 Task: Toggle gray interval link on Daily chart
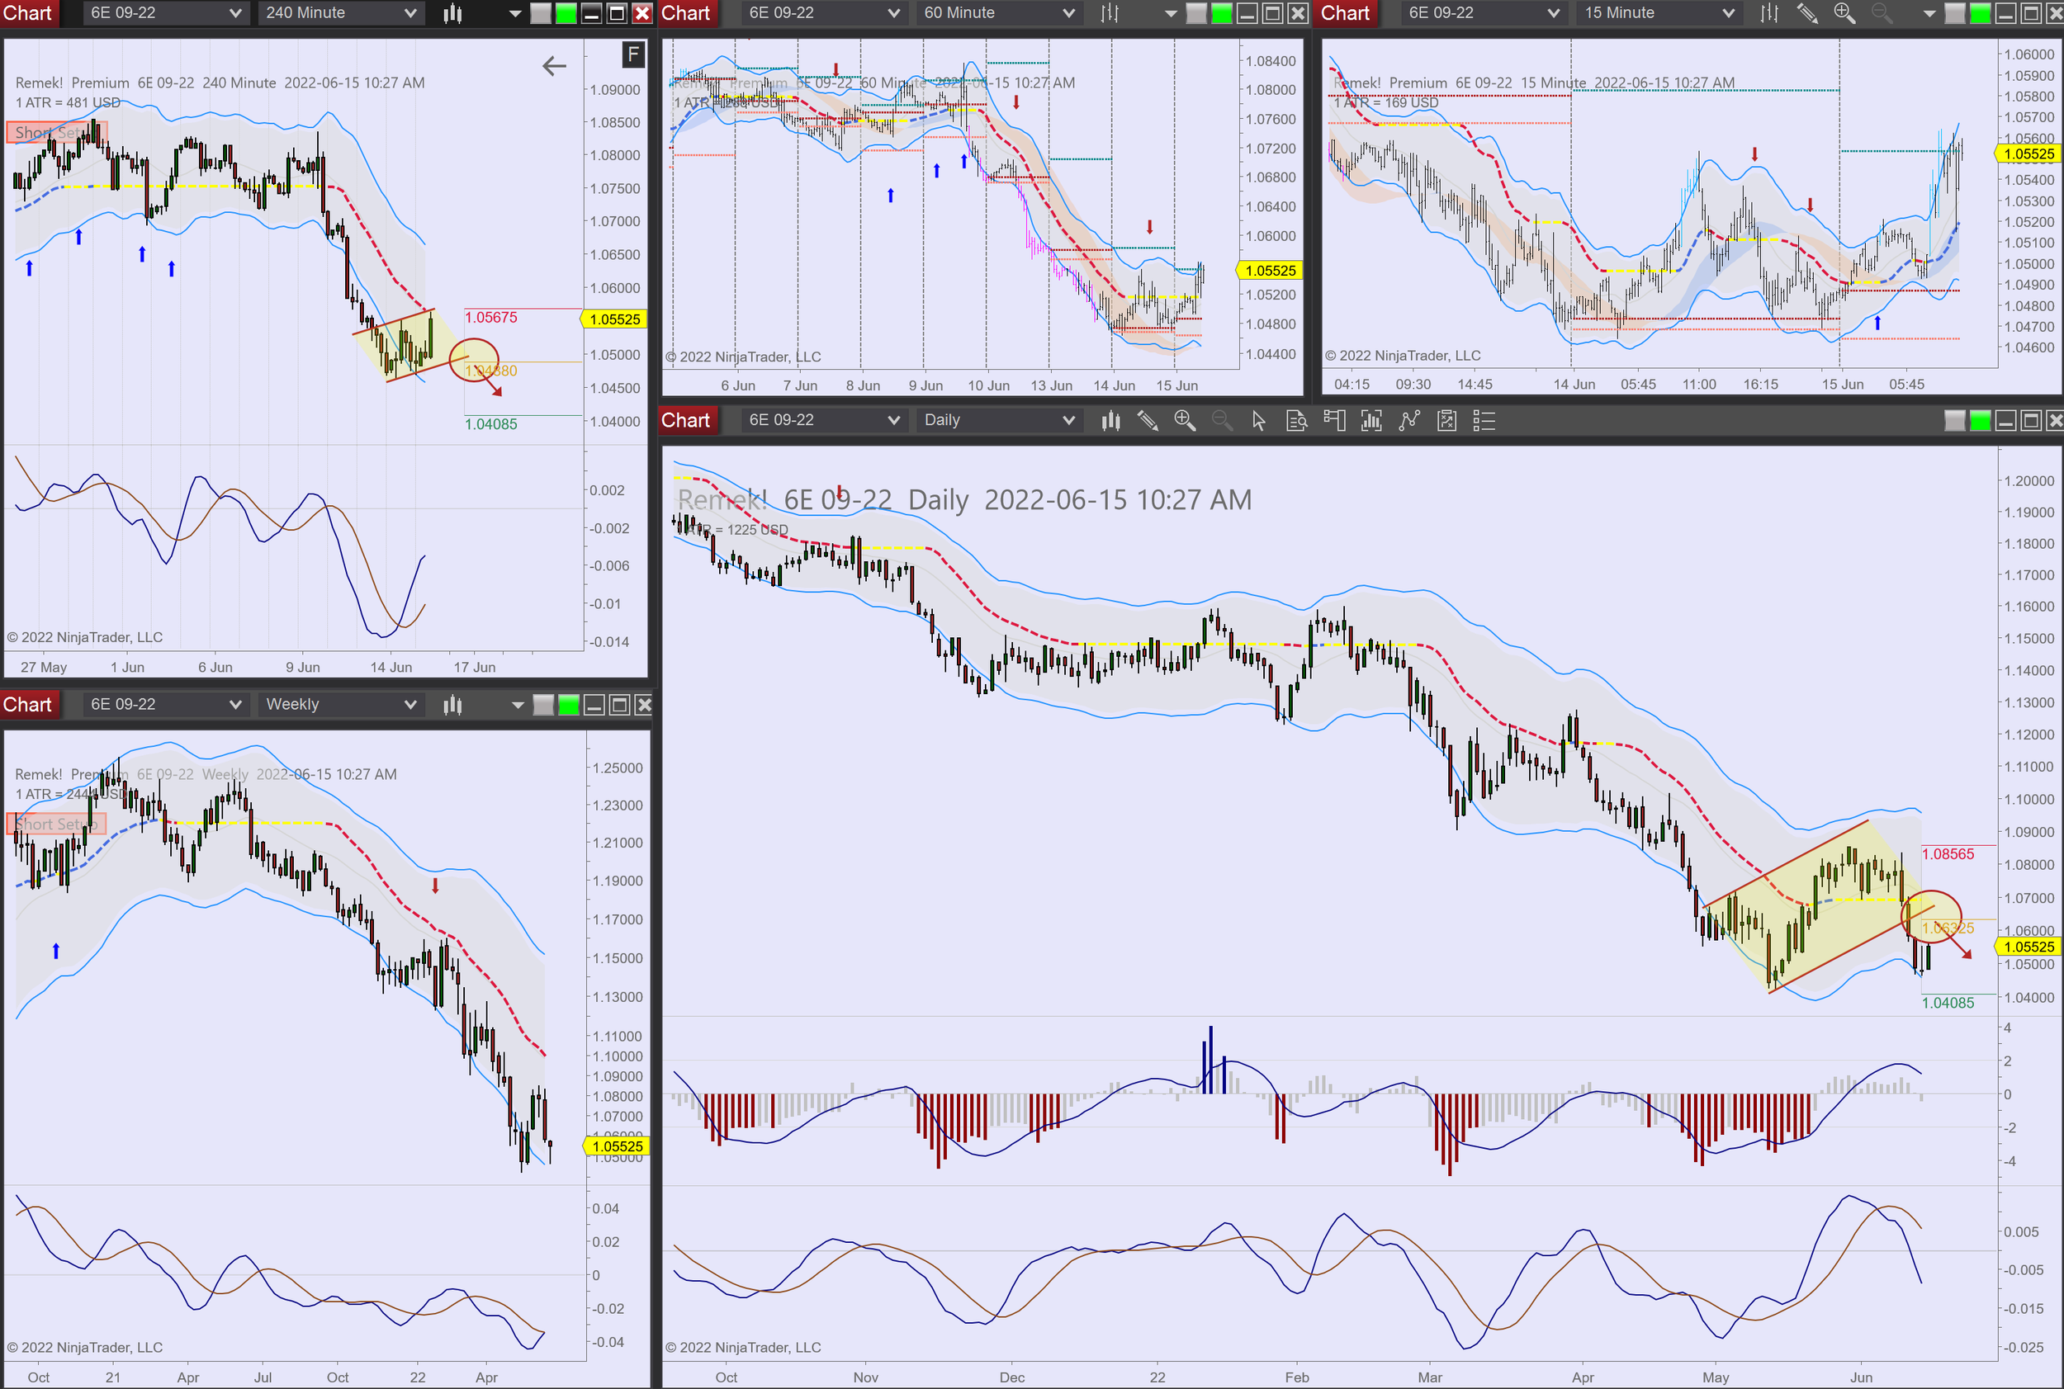click(1954, 421)
